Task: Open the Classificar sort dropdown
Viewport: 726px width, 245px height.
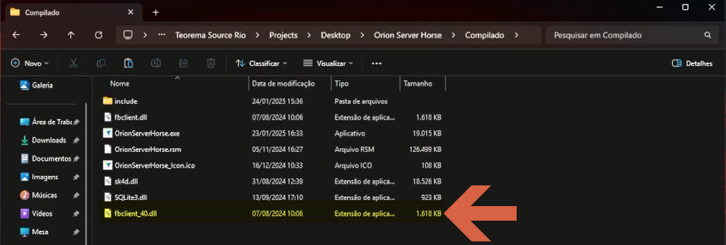Action: (x=262, y=63)
